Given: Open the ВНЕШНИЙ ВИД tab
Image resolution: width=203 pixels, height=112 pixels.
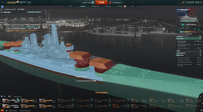Looking at the screenshot, I should 95,6.
